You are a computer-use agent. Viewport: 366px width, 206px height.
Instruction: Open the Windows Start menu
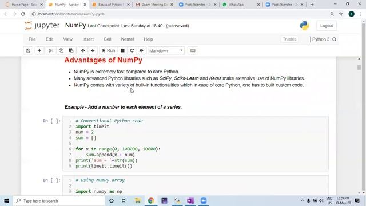coord(6,201)
